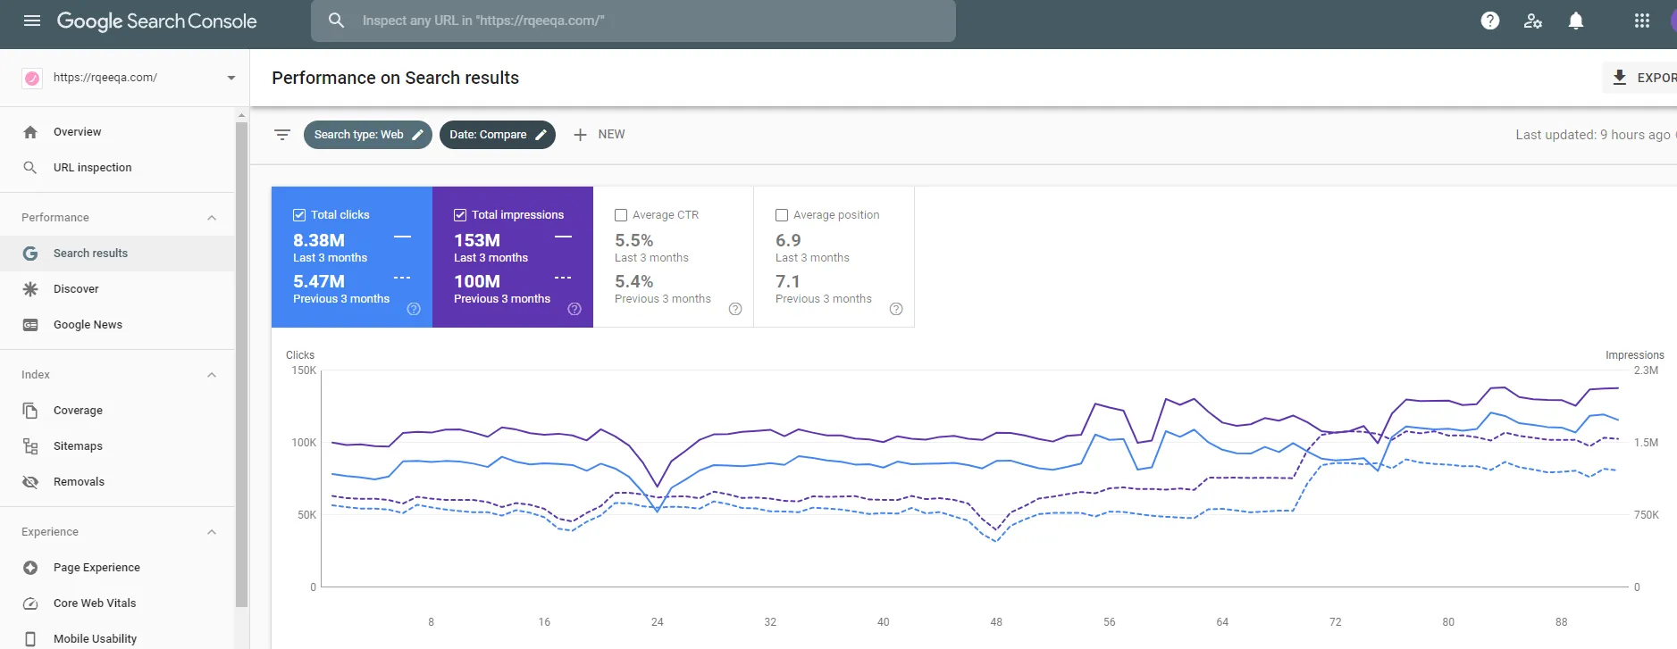Click the Google News icon
Viewport: 1677px width, 649px height.
coord(30,325)
